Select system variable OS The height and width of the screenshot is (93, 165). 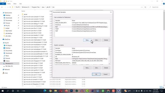coord(81,57)
